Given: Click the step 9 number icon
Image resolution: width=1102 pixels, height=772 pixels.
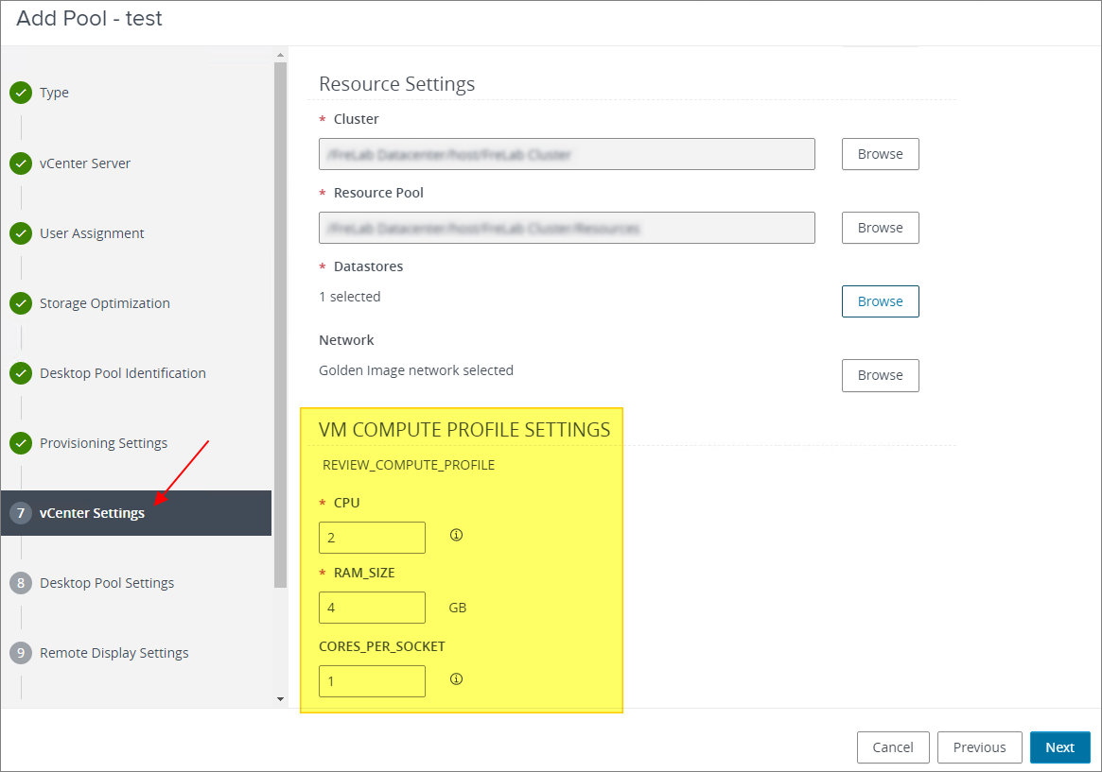Looking at the screenshot, I should point(21,653).
